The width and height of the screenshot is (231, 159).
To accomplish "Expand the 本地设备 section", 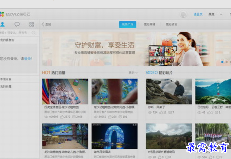I will coord(19,79).
